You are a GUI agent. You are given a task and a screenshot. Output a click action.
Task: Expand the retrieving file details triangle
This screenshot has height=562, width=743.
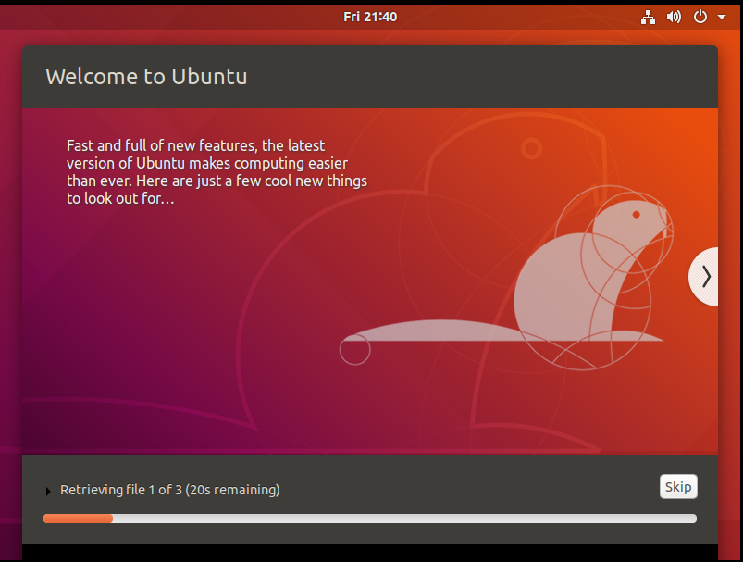48,491
